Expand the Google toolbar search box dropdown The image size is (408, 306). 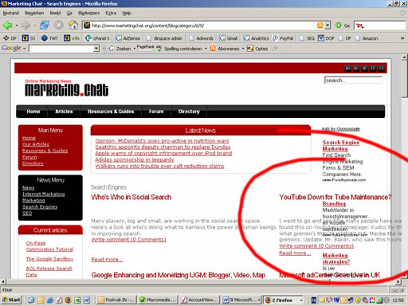click(x=96, y=49)
